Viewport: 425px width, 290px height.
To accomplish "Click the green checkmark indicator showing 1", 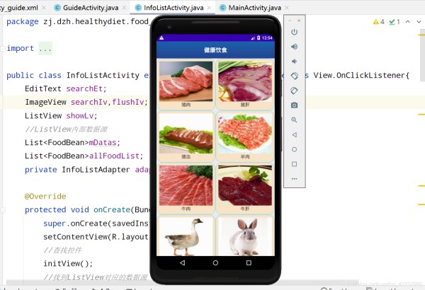I will click(395, 22).
